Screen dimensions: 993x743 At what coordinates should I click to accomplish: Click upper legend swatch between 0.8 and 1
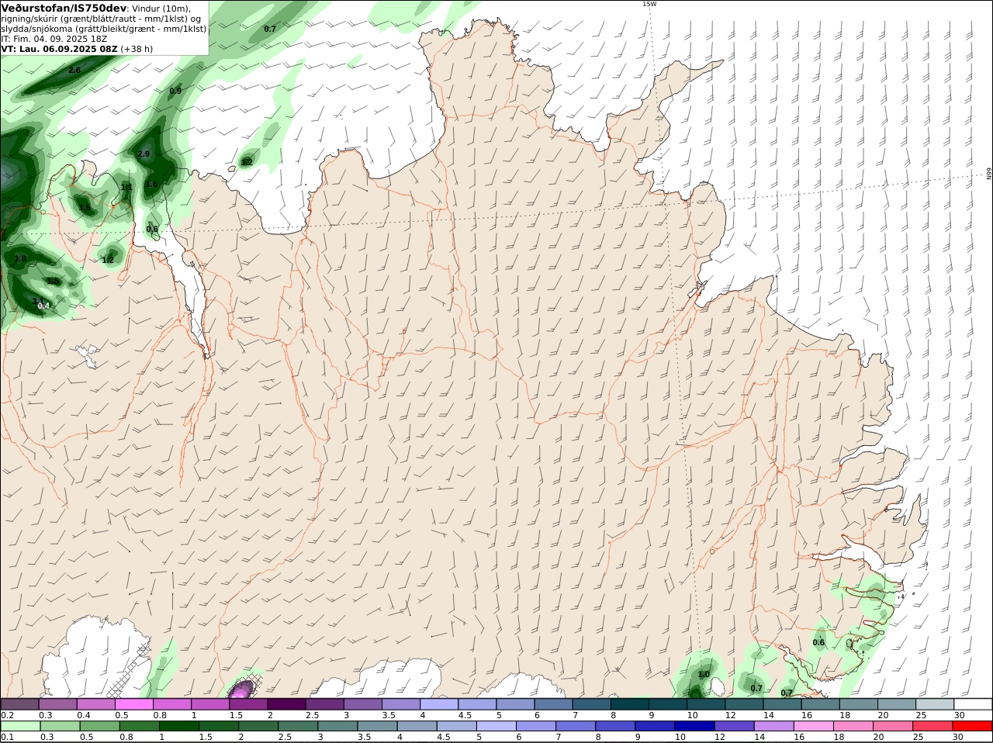172,704
